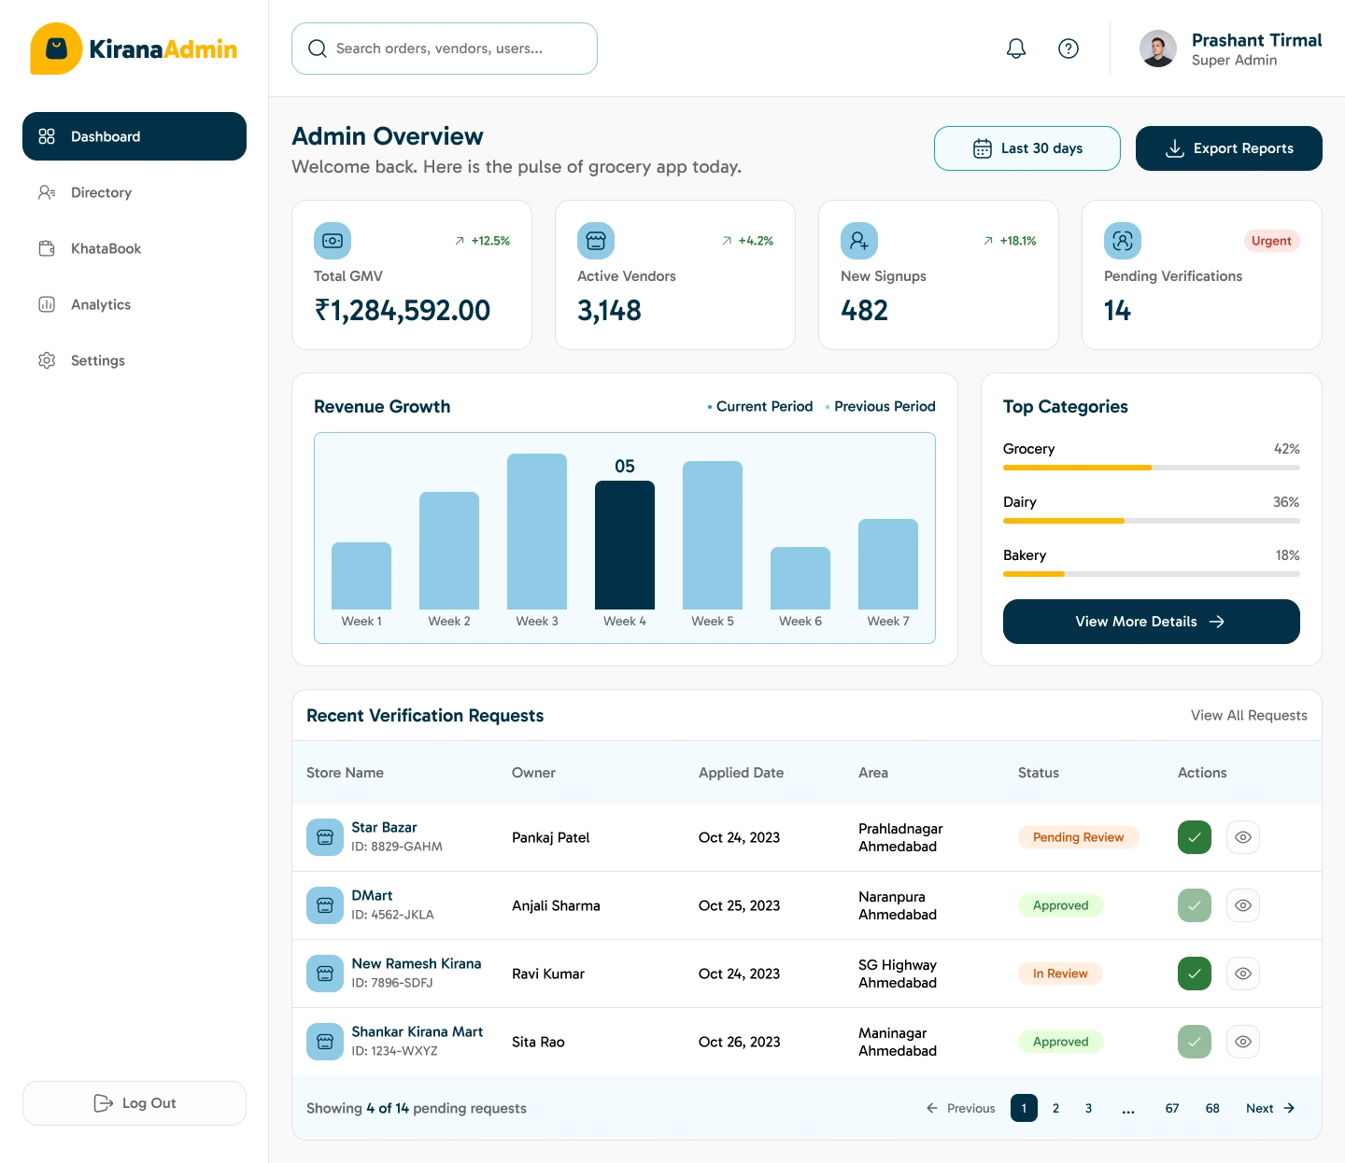Click the Applied Date column header
Viewport: 1345px width, 1163px height.
tap(741, 773)
